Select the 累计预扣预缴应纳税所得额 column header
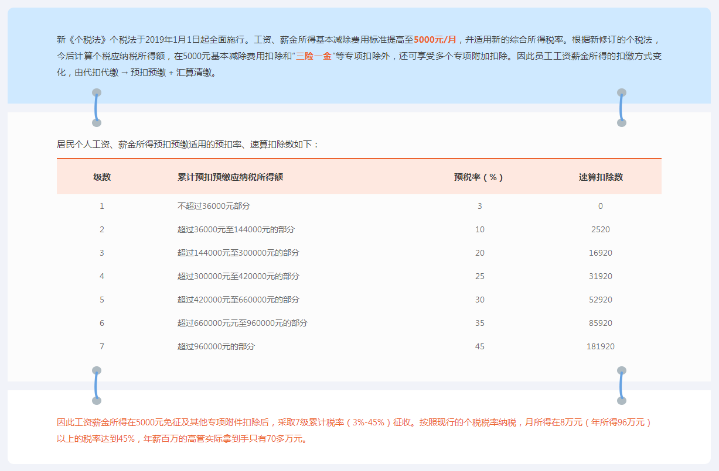 coord(230,177)
